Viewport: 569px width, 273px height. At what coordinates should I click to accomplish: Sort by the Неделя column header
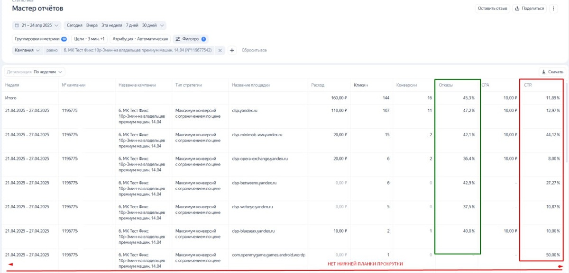[12, 85]
